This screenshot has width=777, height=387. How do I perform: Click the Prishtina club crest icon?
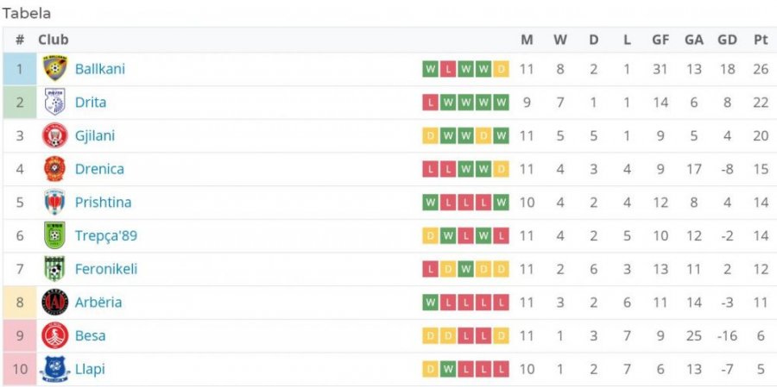[54, 202]
